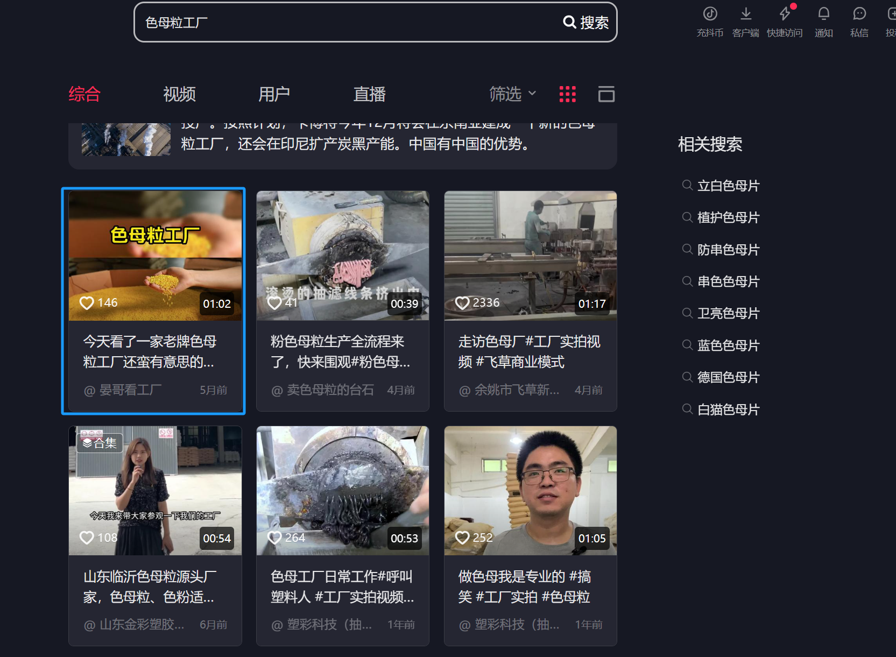The image size is (896, 657).
Task: Select the red grid view icon
Action: (568, 94)
